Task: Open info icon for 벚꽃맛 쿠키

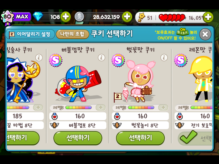Action: (164, 58)
